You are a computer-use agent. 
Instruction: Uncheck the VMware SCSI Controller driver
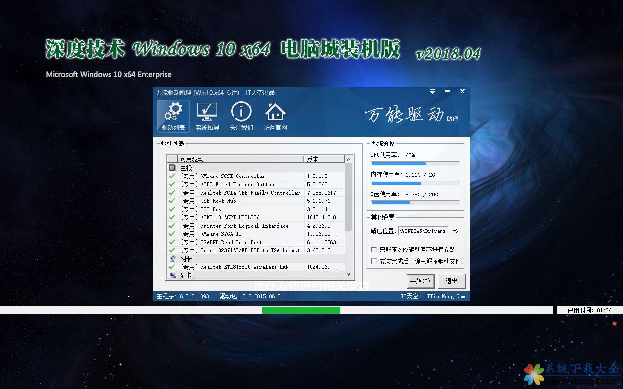pos(172,176)
